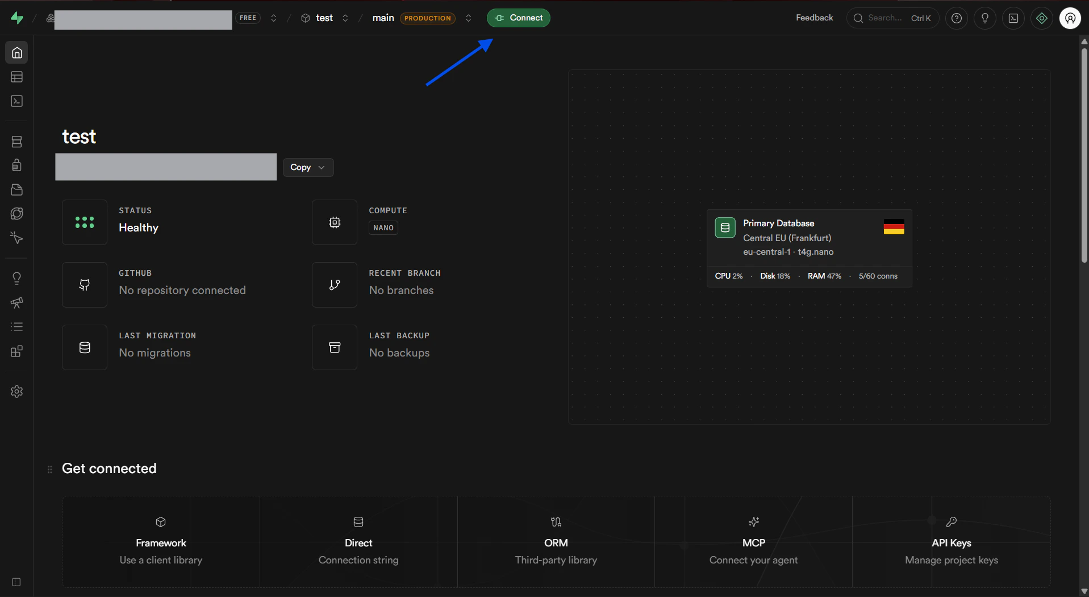Click the Recent Branch icon tile
This screenshot has width=1089, height=597.
(335, 285)
